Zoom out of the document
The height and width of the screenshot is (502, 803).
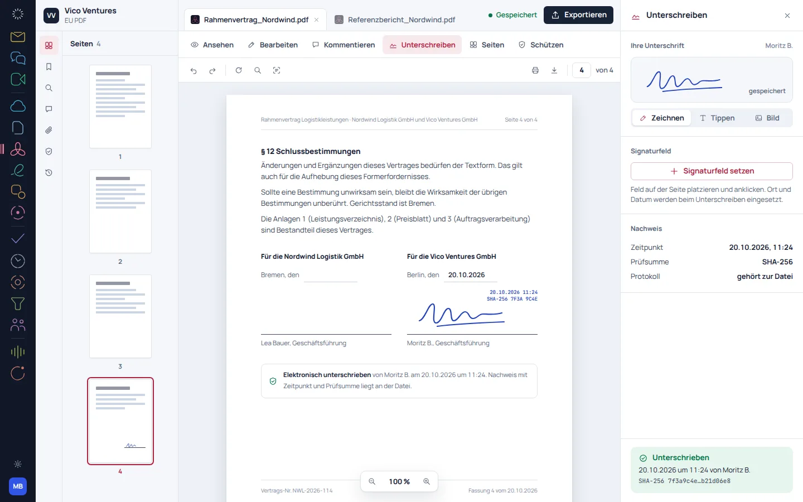click(x=372, y=481)
